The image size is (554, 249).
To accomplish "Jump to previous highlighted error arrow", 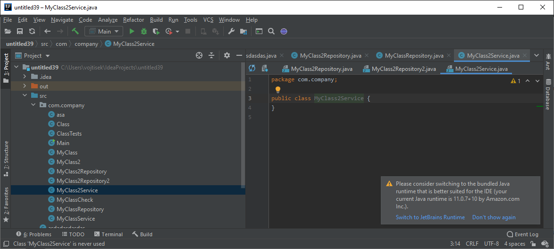I will tap(528, 81).
